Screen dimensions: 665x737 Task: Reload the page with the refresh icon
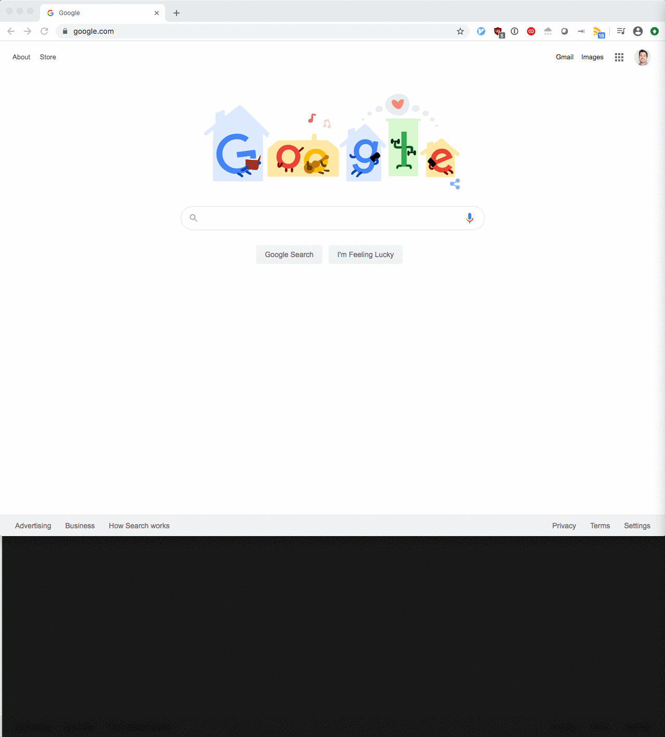[x=44, y=31]
